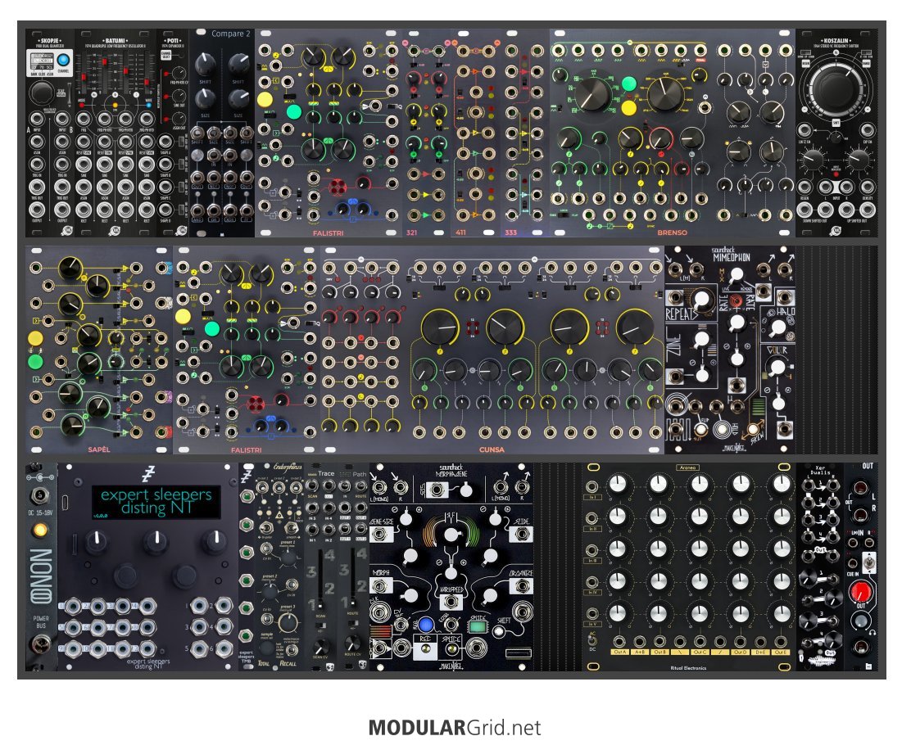
Task: Click the DC 15-18V power jack on NONO
Action: [40, 496]
